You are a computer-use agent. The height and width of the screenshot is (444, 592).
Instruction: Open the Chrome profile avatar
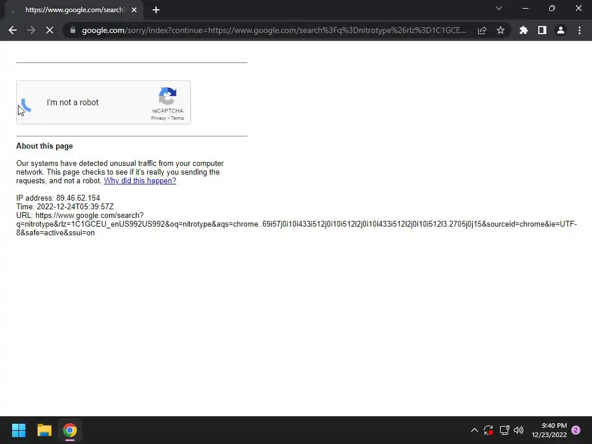pyautogui.click(x=561, y=30)
